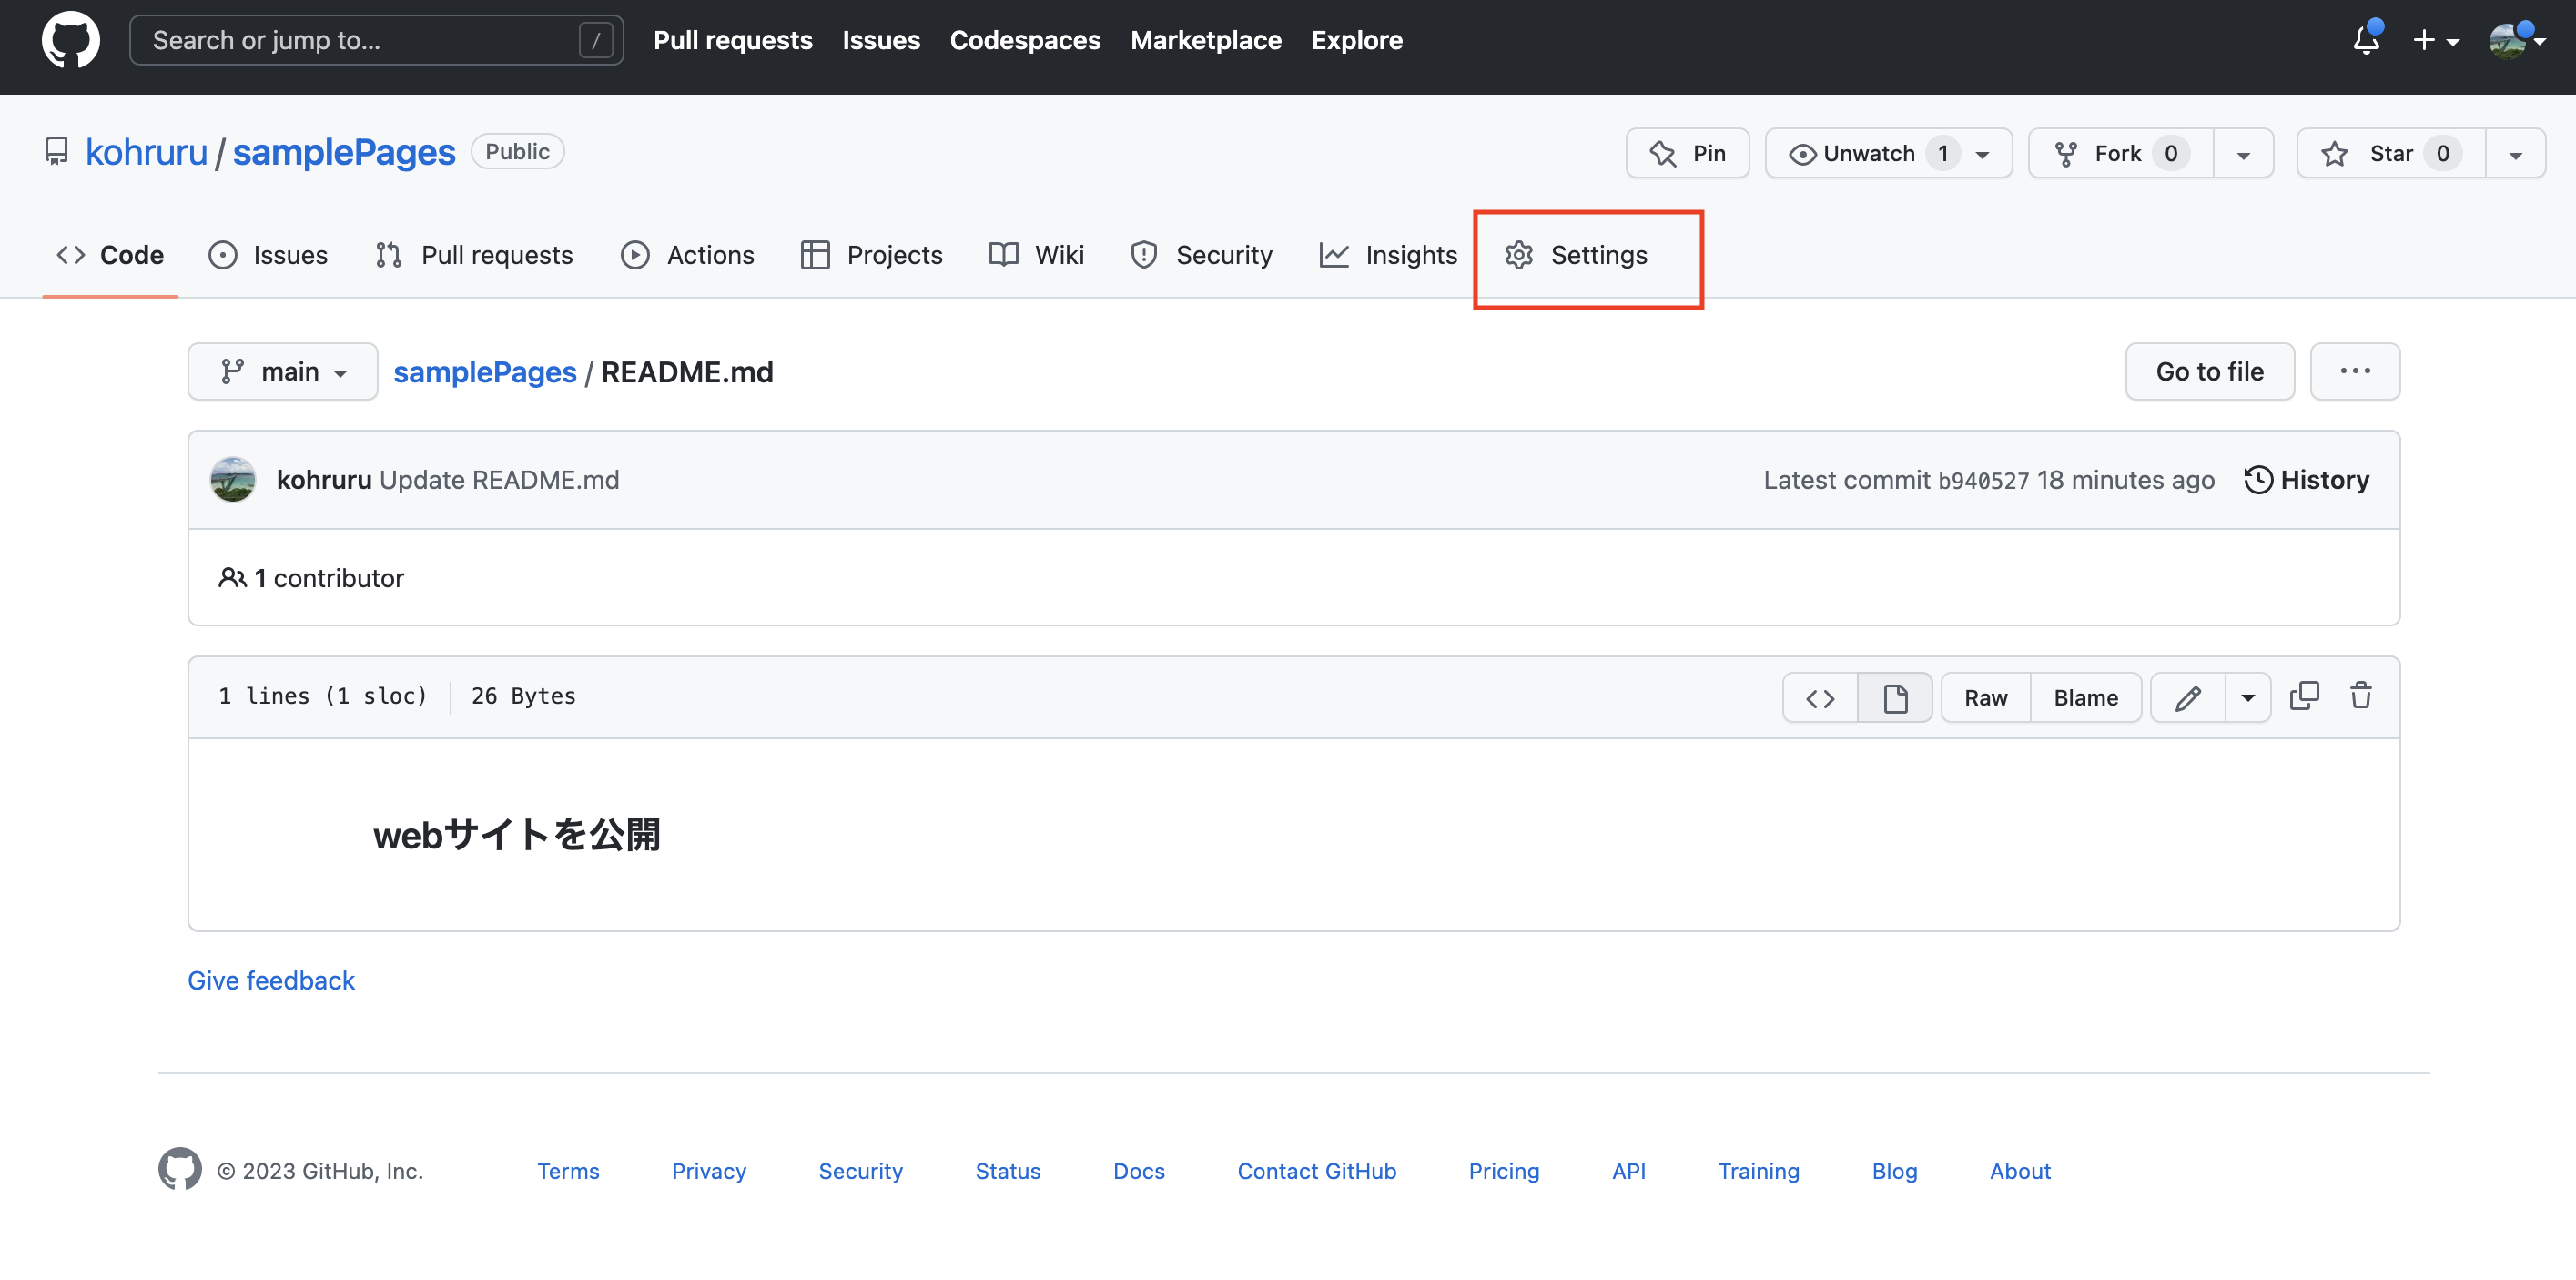
Task: Show source view with code brackets icon
Action: (x=1820, y=698)
